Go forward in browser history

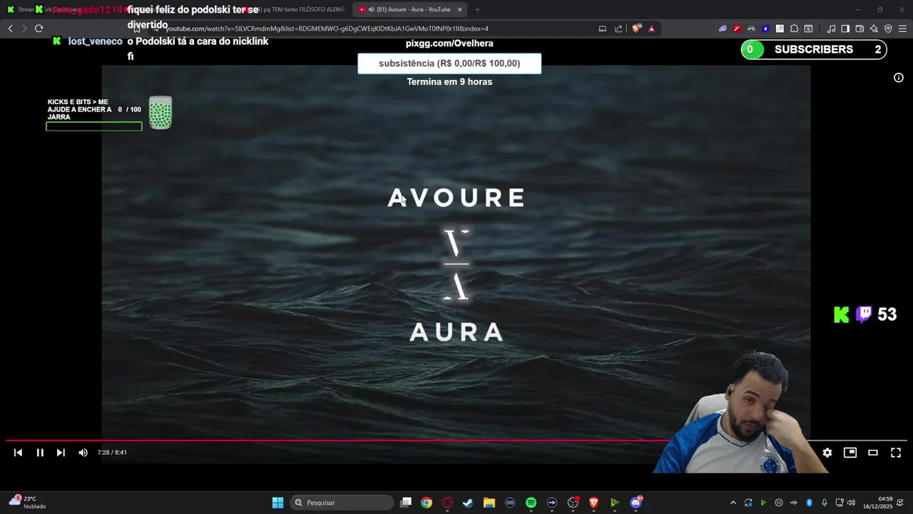[x=24, y=29]
